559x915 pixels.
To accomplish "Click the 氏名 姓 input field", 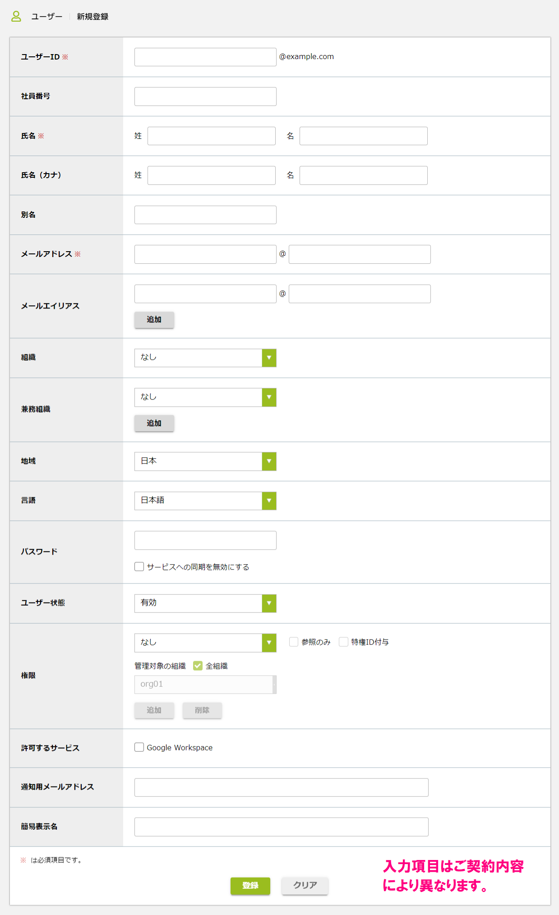I will [x=212, y=136].
